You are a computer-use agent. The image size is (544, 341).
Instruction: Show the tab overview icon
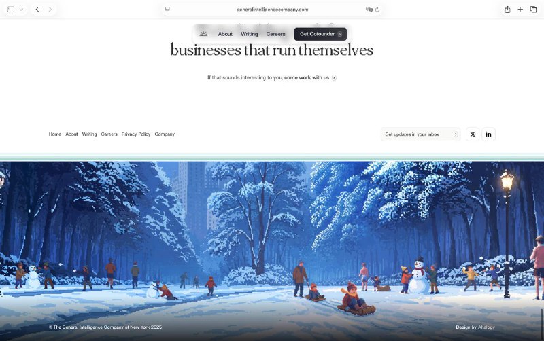(x=534, y=10)
